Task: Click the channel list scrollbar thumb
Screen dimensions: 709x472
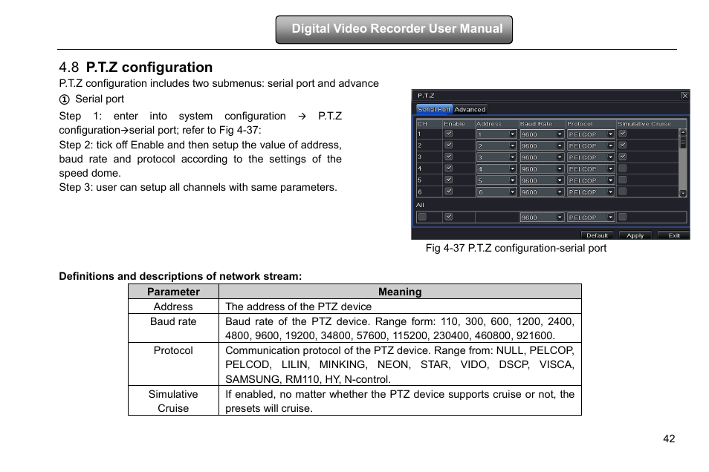Action: pyautogui.click(x=683, y=142)
